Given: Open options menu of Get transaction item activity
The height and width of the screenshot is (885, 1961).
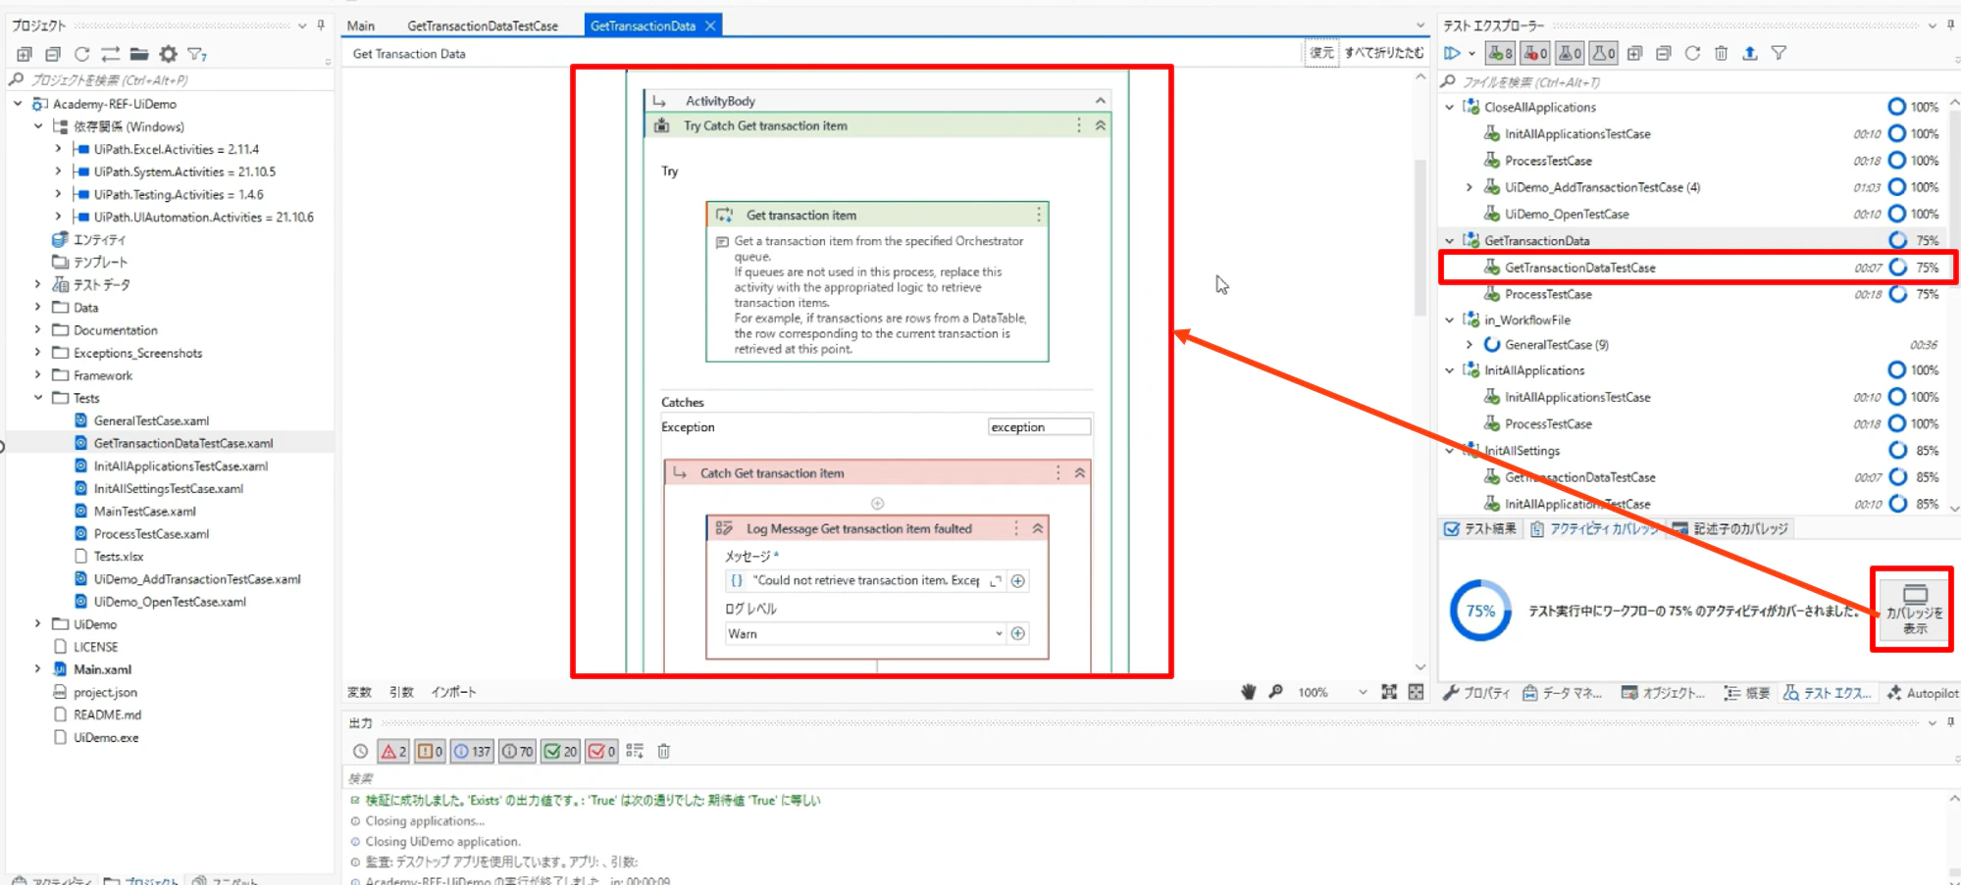Looking at the screenshot, I should pos(1039,215).
